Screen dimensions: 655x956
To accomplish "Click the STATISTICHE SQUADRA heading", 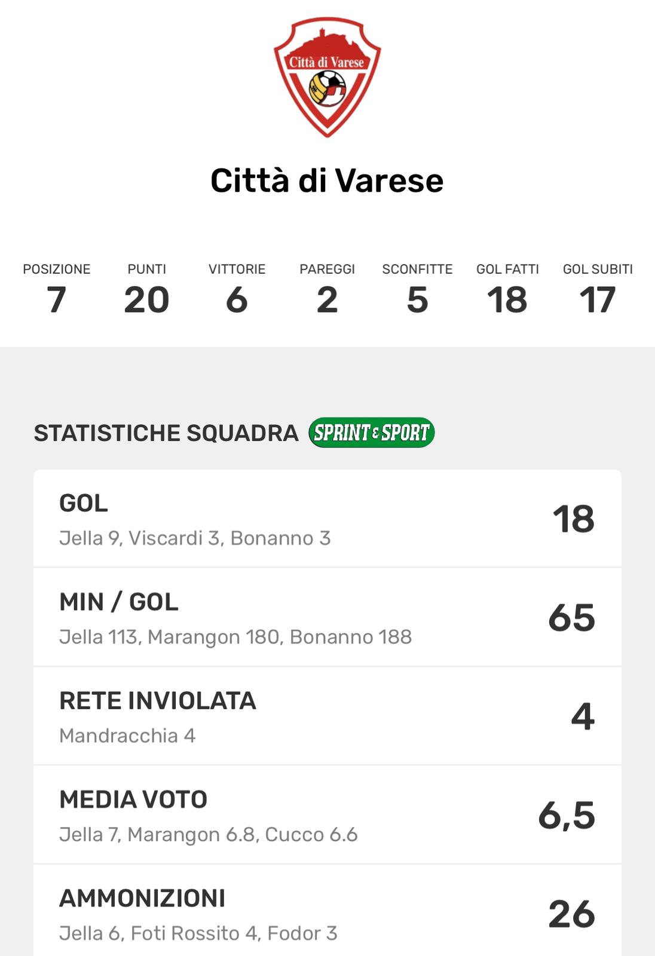I will click(166, 433).
